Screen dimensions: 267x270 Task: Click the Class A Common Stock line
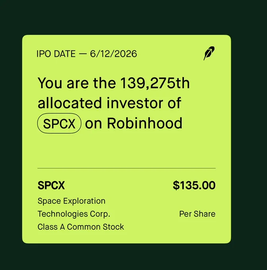(81, 227)
